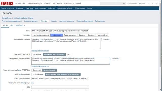Screen dimensions: 162x91
Task: Click Добавить next to problem expression
Action: pos(106,39)
